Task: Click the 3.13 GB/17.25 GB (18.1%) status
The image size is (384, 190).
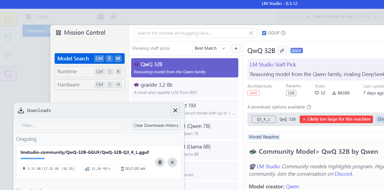Action: click(x=49, y=169)
